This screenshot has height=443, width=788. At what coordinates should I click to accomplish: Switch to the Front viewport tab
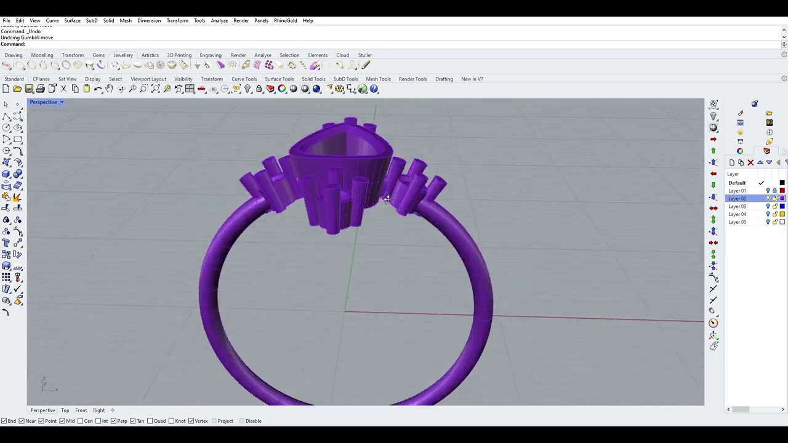tap(81, 410)
